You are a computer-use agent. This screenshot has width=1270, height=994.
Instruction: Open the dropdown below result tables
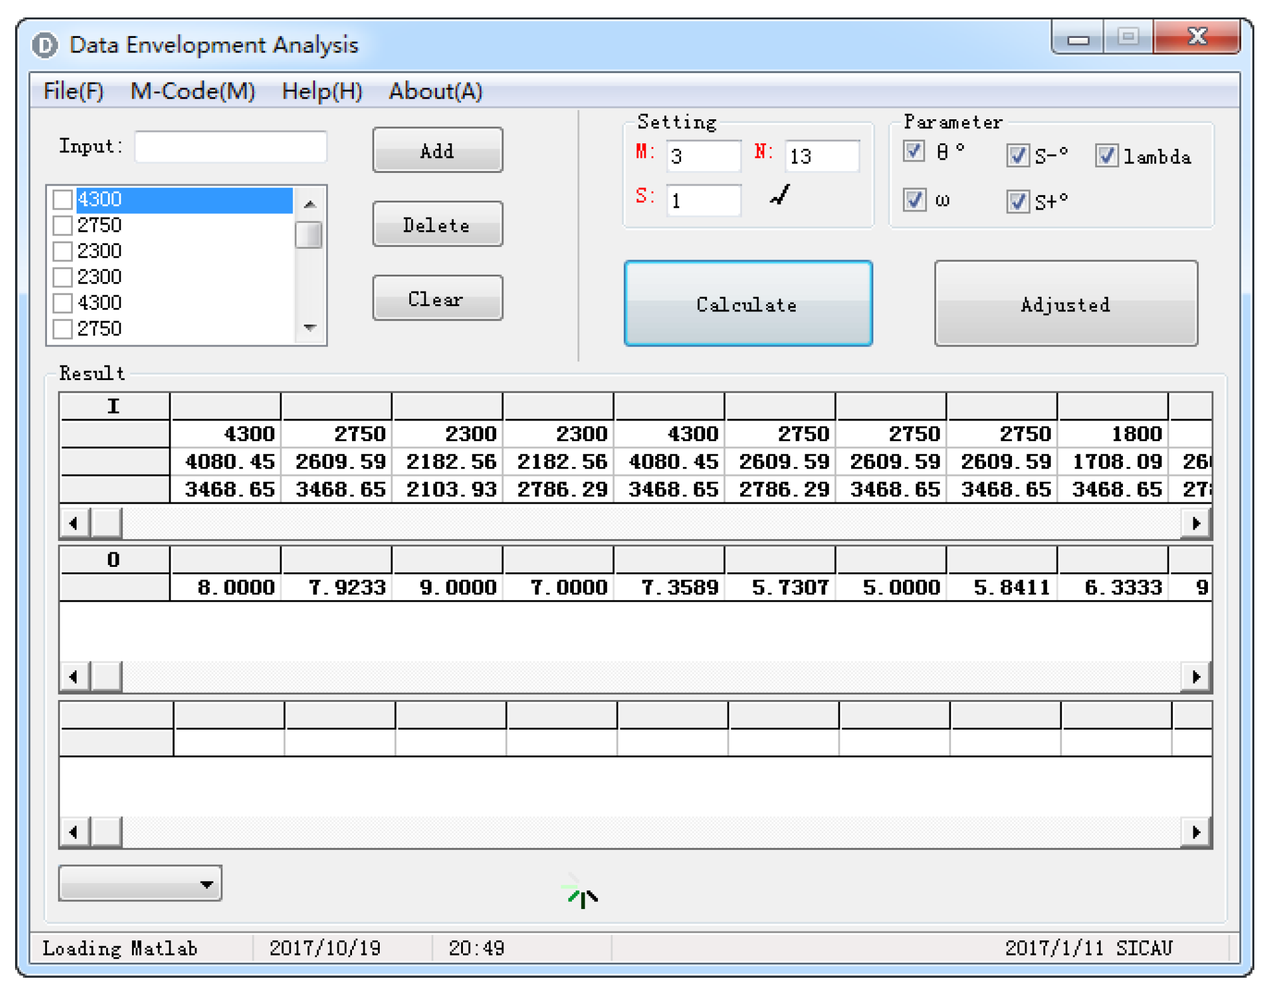pos(140,884)
